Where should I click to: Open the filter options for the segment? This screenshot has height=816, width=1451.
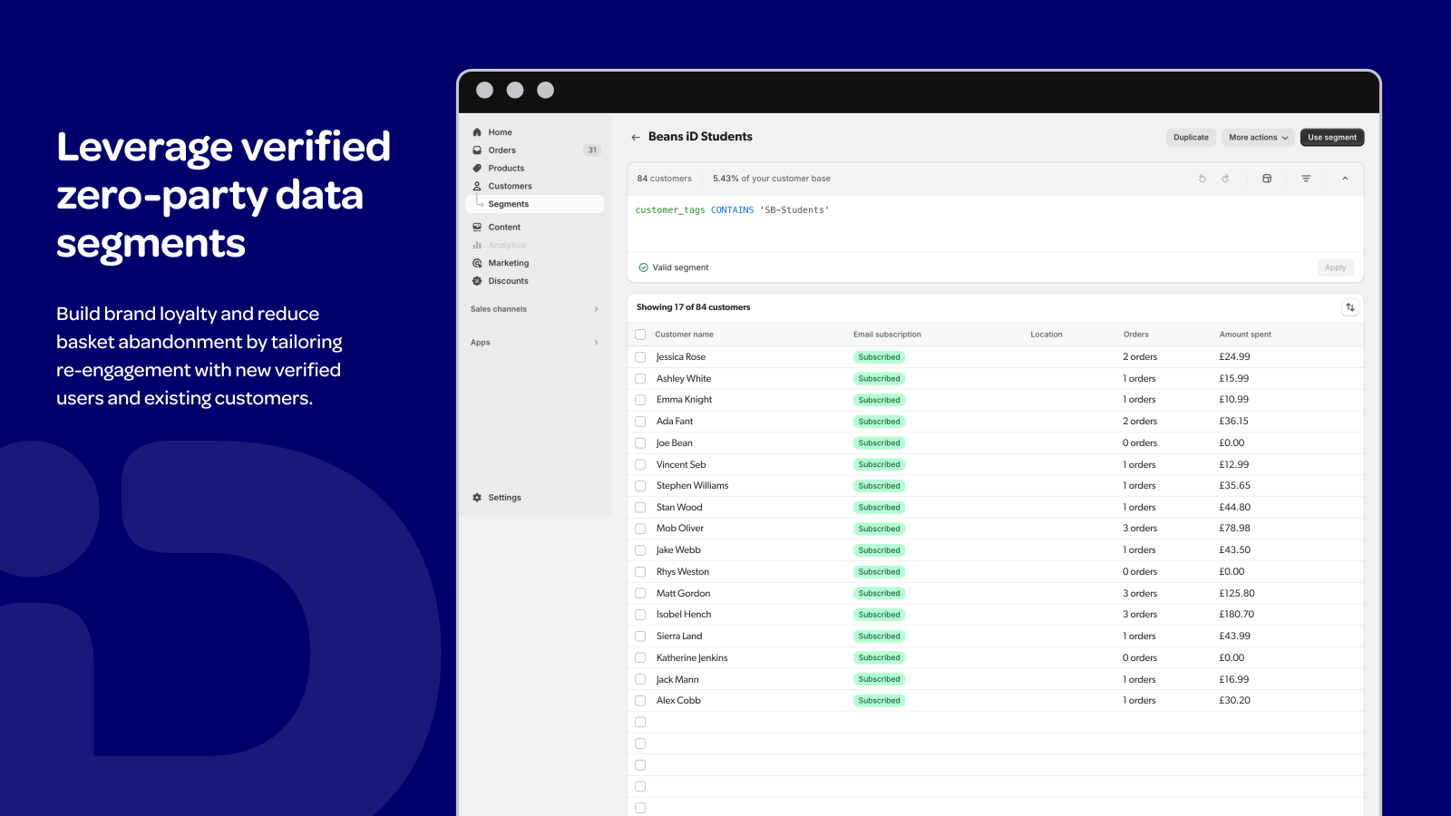(1305, 179)
